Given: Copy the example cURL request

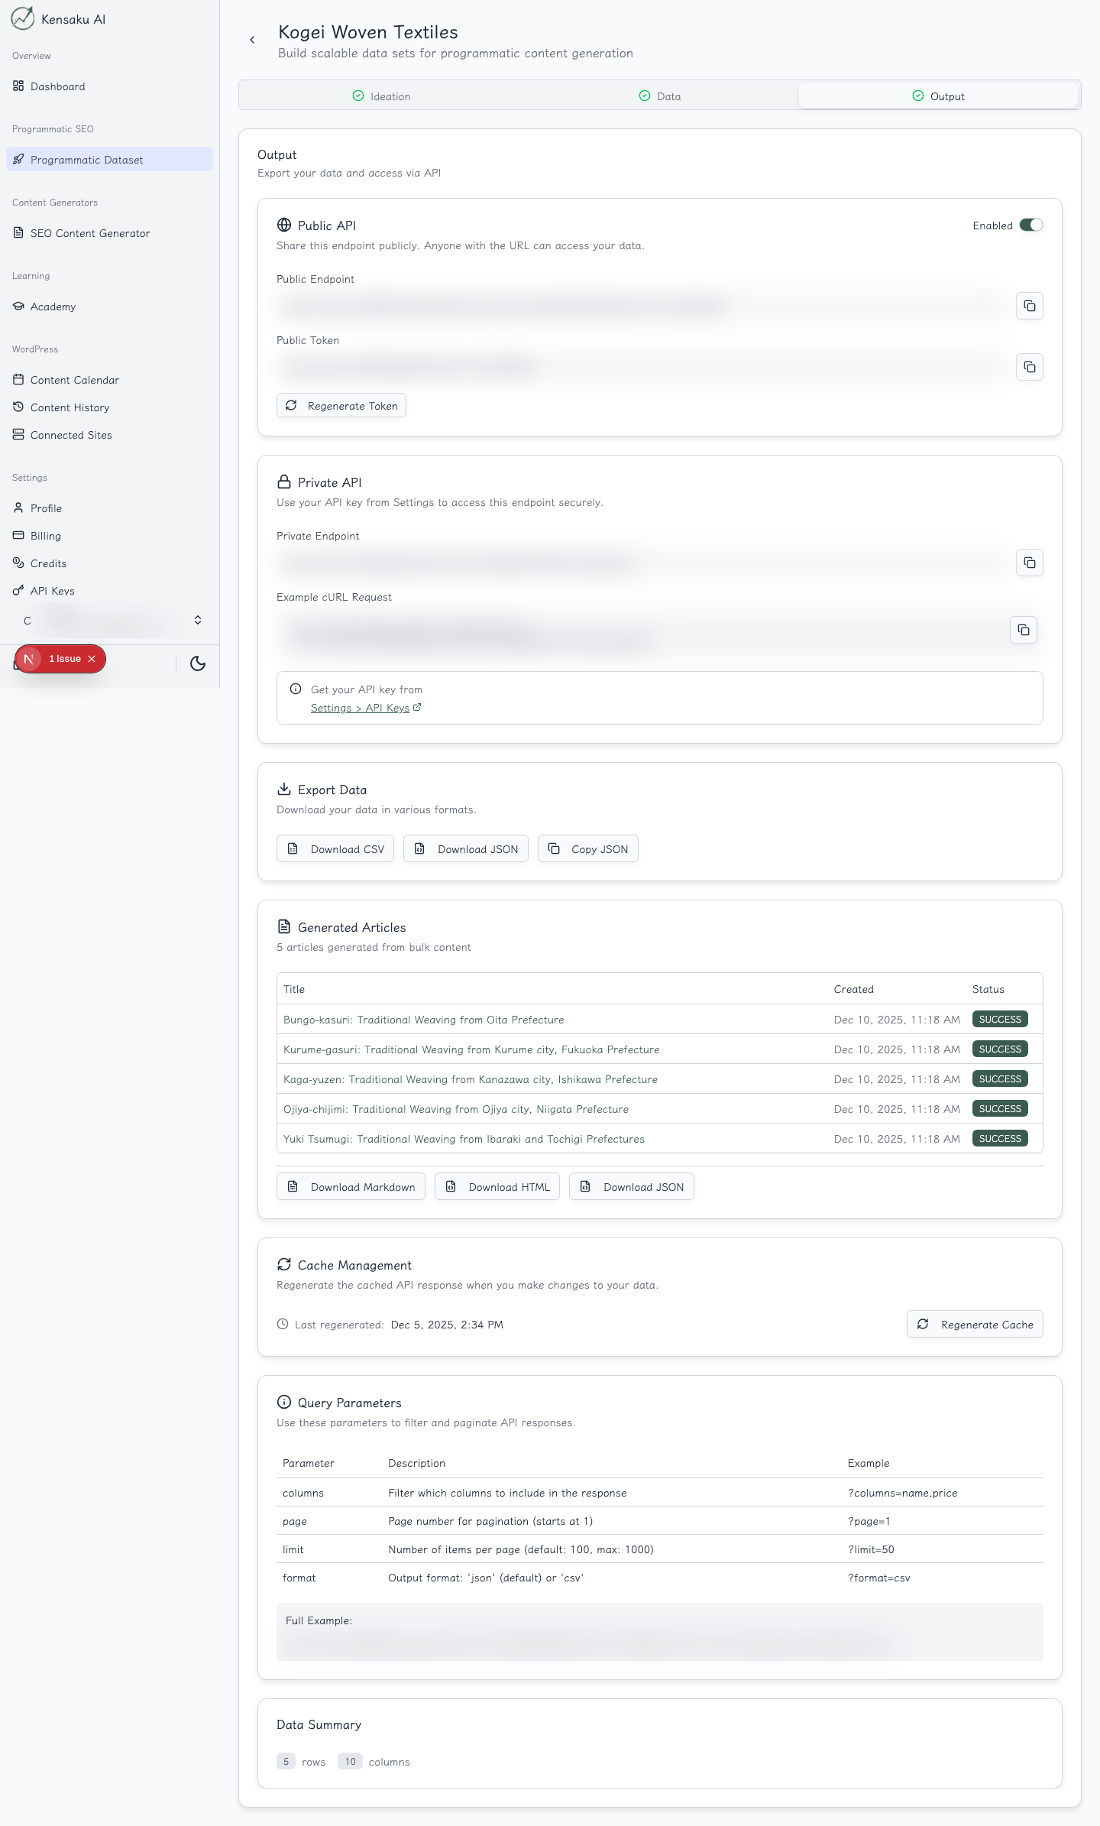Looking at the screenshot, I should pyautogui.click(x=1023, y=630).
